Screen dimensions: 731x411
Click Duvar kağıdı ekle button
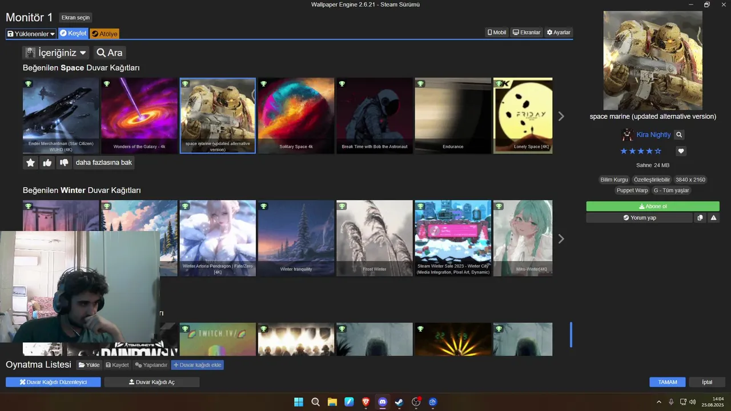(197, 365)
